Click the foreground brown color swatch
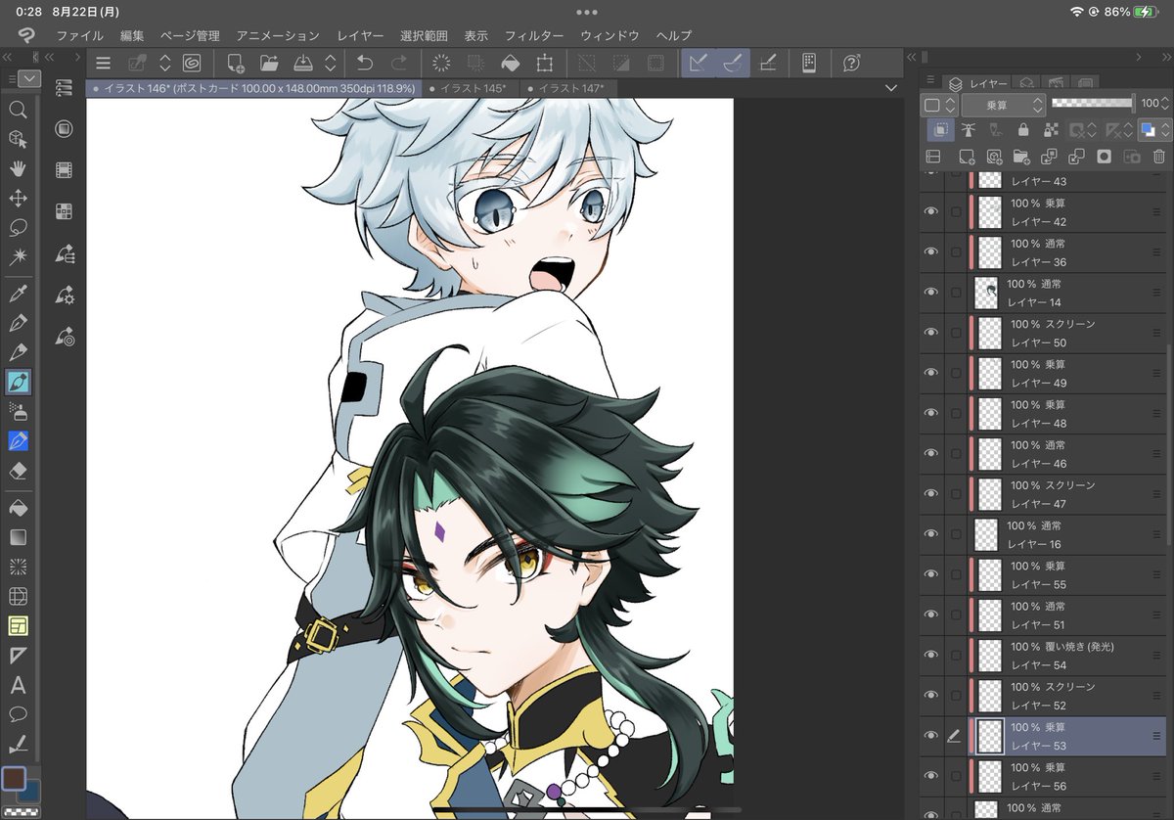This screenshot has height=820, width=1174. (14, 779)
